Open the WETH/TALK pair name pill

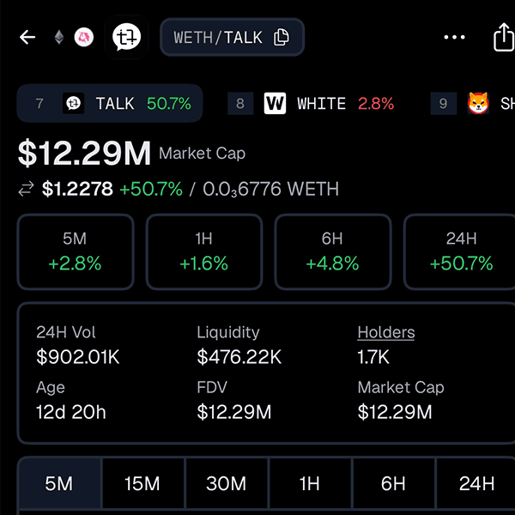coord(233,37)
